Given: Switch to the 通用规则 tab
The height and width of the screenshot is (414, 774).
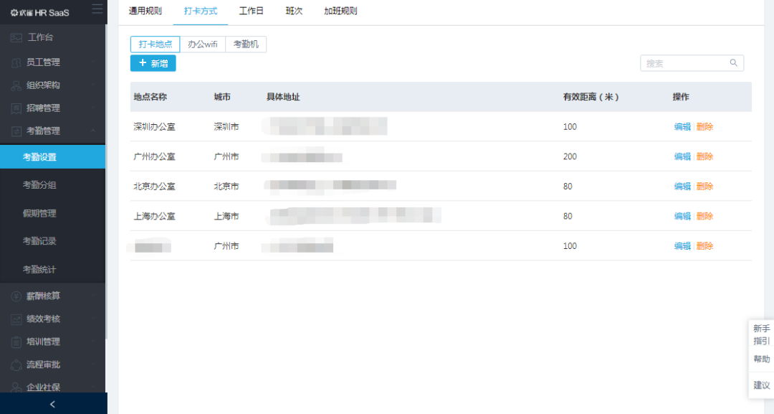Looking at the screenshot, I should pos(145,11).
